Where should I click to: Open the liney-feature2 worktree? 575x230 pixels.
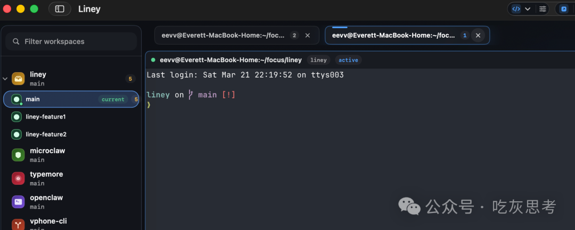[71, 134]
